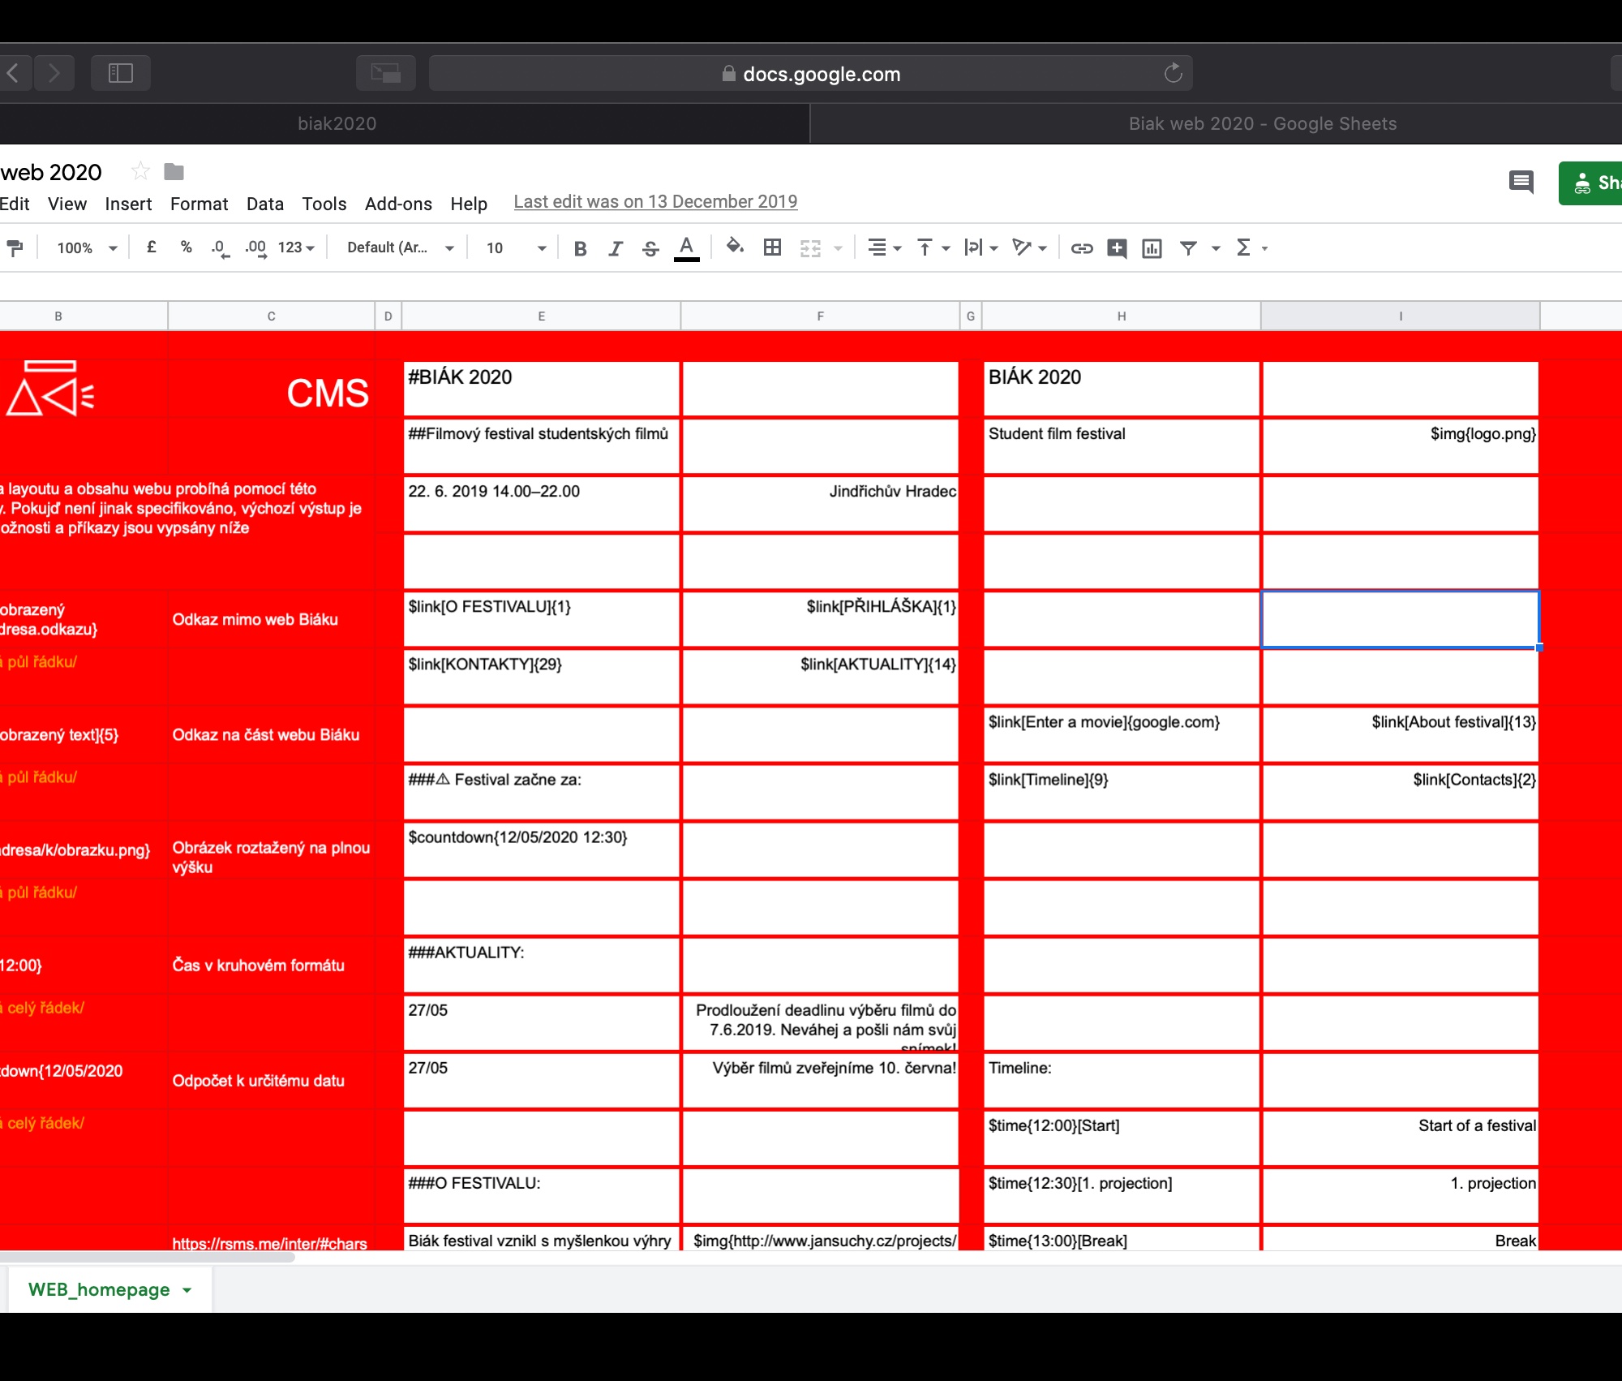Select cell 'Jindřichův Hradec'
The height and width of the screenshot is (1381, 1622).
(820, 505)
